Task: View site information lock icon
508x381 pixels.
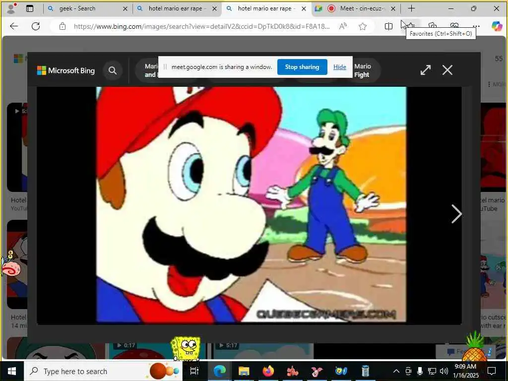Action: 62,26
